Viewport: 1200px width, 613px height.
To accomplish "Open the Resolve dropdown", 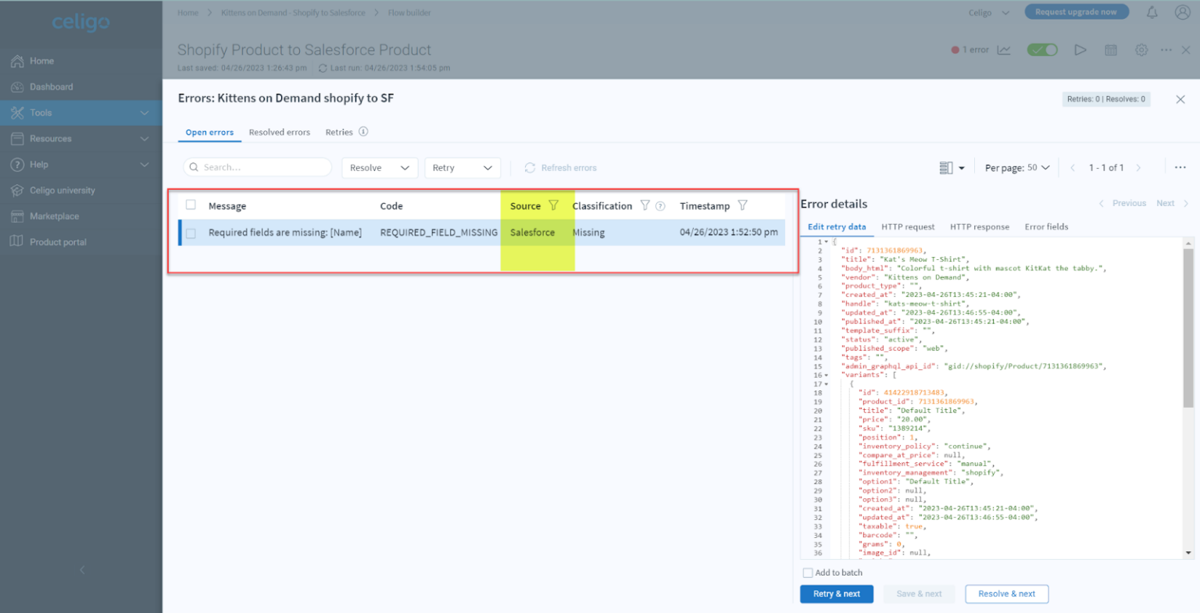I will (x=380, y=167).
